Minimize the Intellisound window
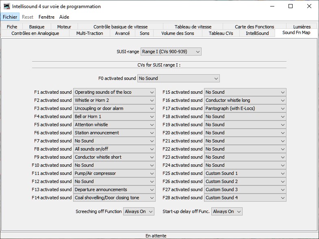Image resolution: width=319 pixels, height=239 pixels. point(272,6)
